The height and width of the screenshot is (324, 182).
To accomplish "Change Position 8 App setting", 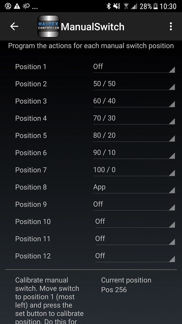I will tap(134, 187).
